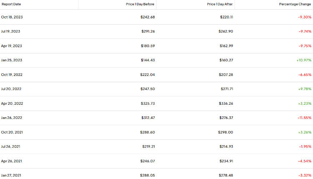Select the -9.30% percentage change value

[x=305, y=17]
